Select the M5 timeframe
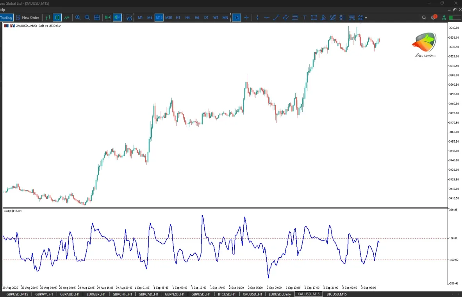The height and width of the screenshot is (297, 462). click(x=150, y=18)
